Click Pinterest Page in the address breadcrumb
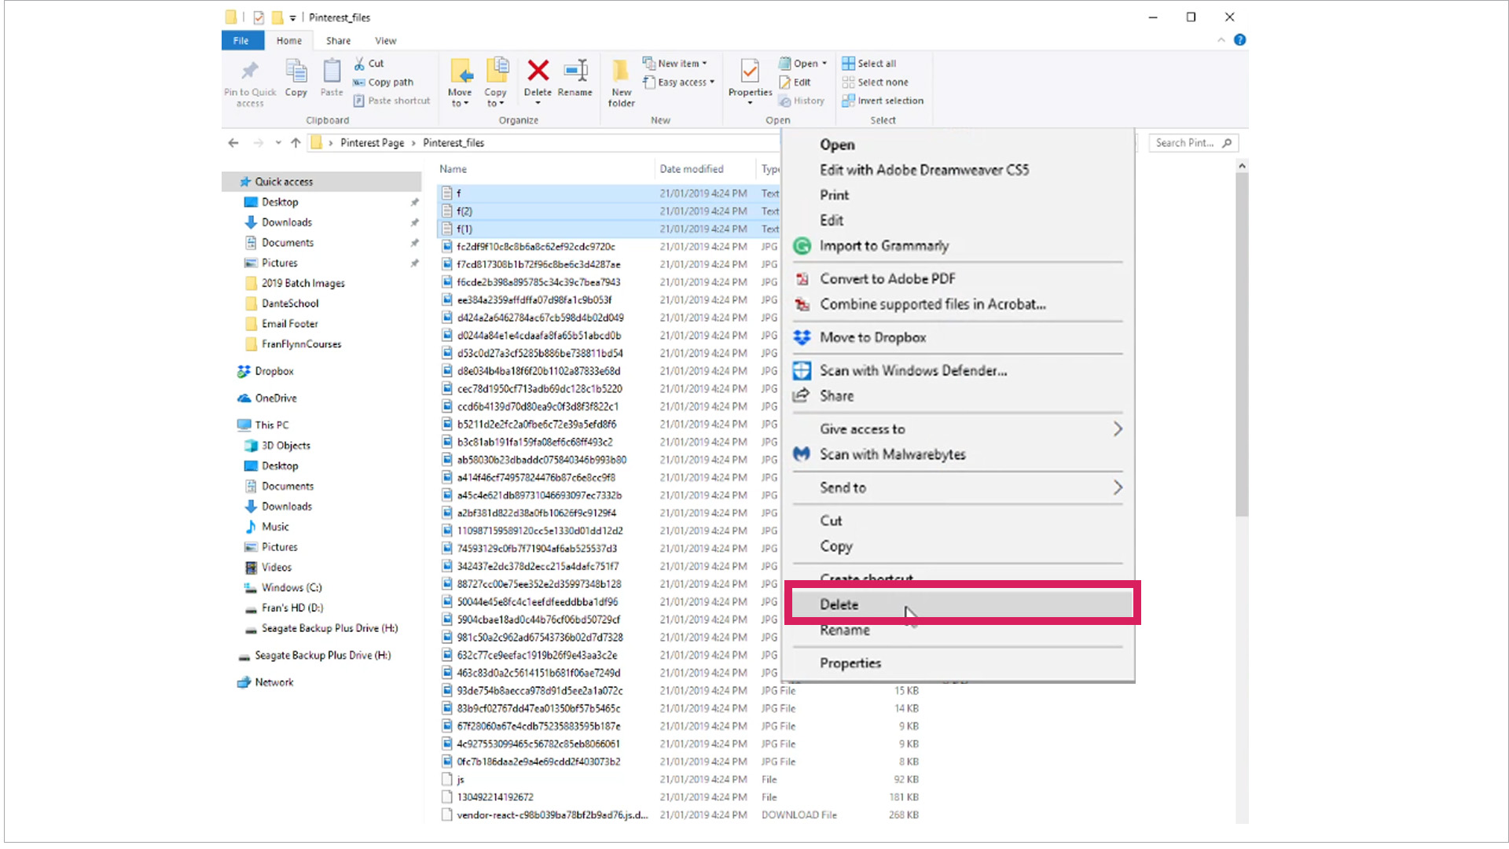This screenshot has width=1509, height=849. [x=372, y=143]
